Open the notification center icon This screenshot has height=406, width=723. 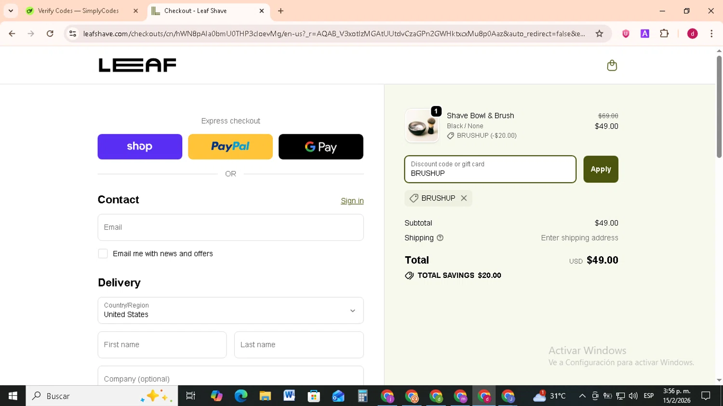point(706,396)
